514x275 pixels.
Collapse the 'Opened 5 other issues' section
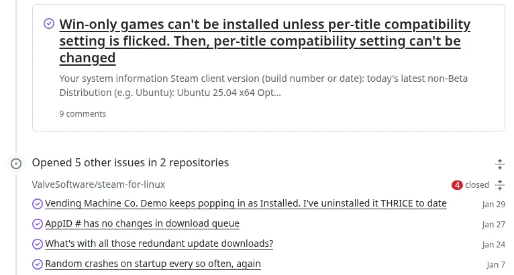[x=500, y=164]
